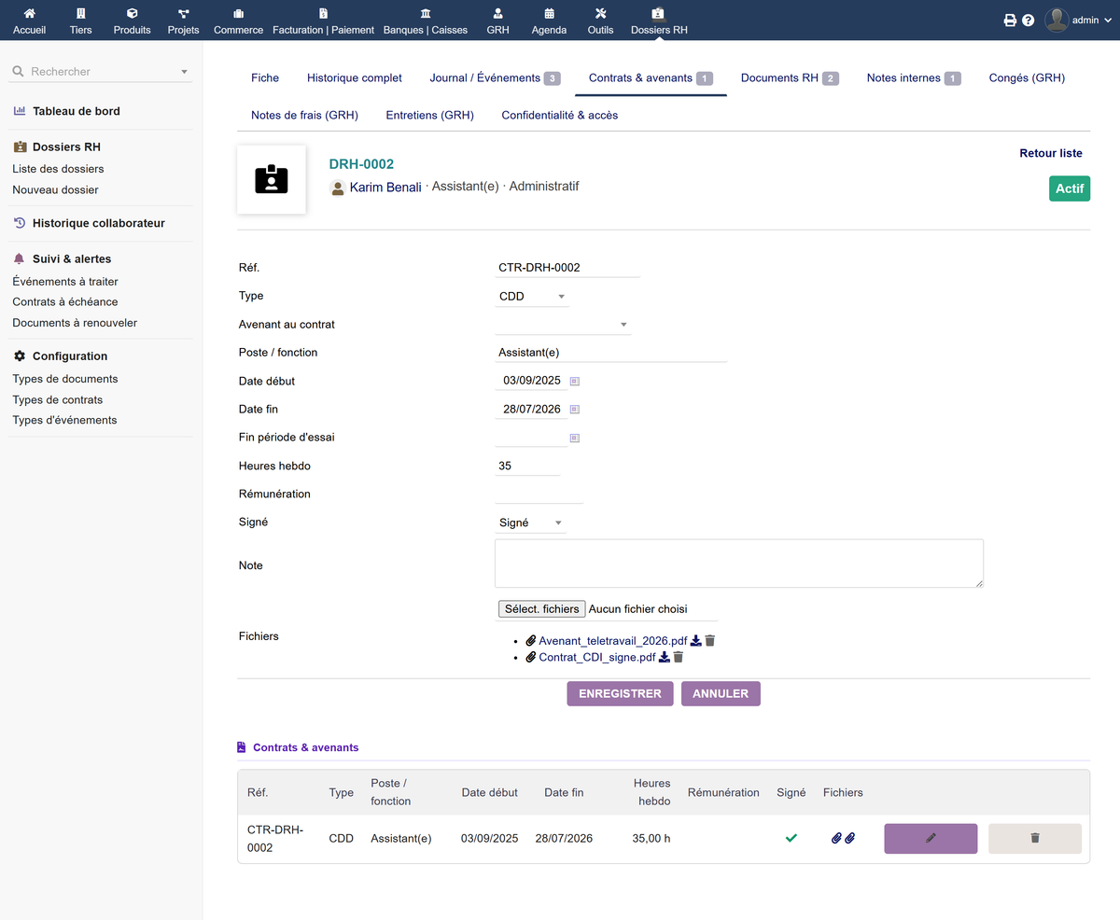Focus the Rémunération input field
The width and height of the screenshot is (1120, 920).
[x=539, y=494]
